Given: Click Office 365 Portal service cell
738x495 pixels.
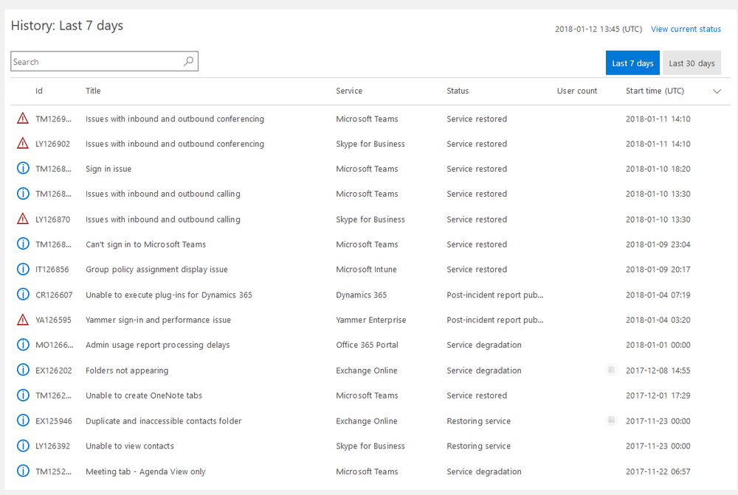Looking at the screenshot, I should coord(367,345).
